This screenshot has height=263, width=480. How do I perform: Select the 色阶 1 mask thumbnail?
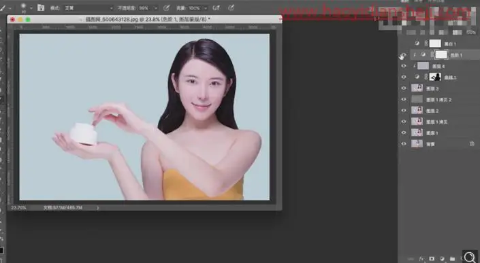click(x=441, y=54)
